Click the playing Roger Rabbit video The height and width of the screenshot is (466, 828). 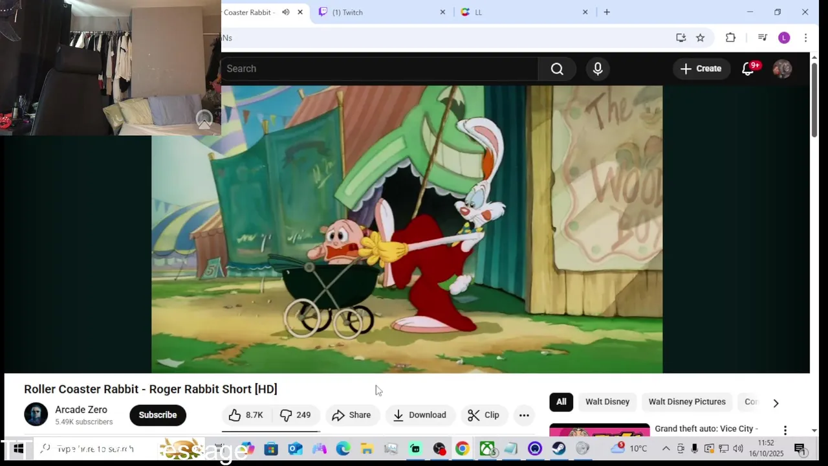coord(407,229)
